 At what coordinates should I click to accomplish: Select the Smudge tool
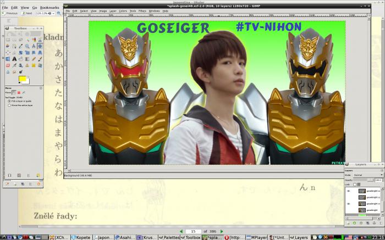[x=14, y=72]
